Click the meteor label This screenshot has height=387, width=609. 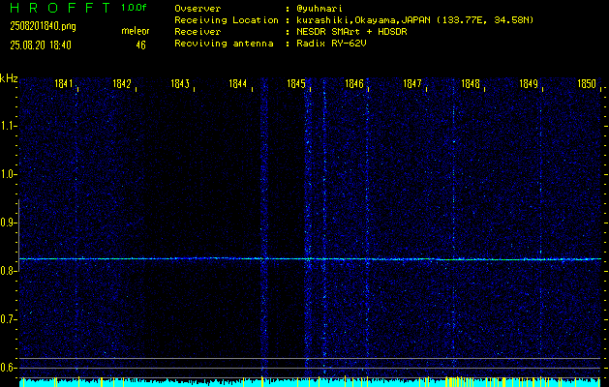(136, 31)
